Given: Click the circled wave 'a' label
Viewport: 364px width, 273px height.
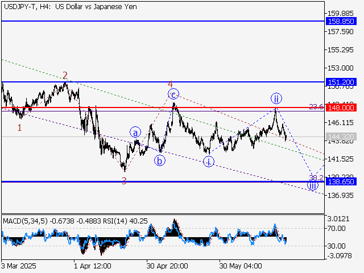Looking at the screenshot, I should click(135, 132).
